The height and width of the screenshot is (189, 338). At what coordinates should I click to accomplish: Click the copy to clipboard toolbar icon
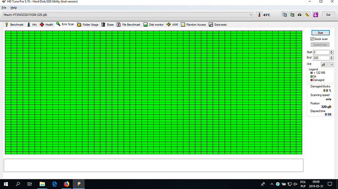(285, 15)
